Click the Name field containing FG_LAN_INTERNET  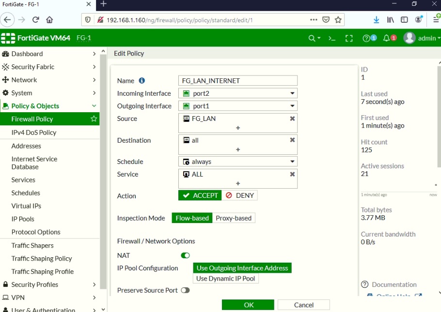tap(237, 80)
